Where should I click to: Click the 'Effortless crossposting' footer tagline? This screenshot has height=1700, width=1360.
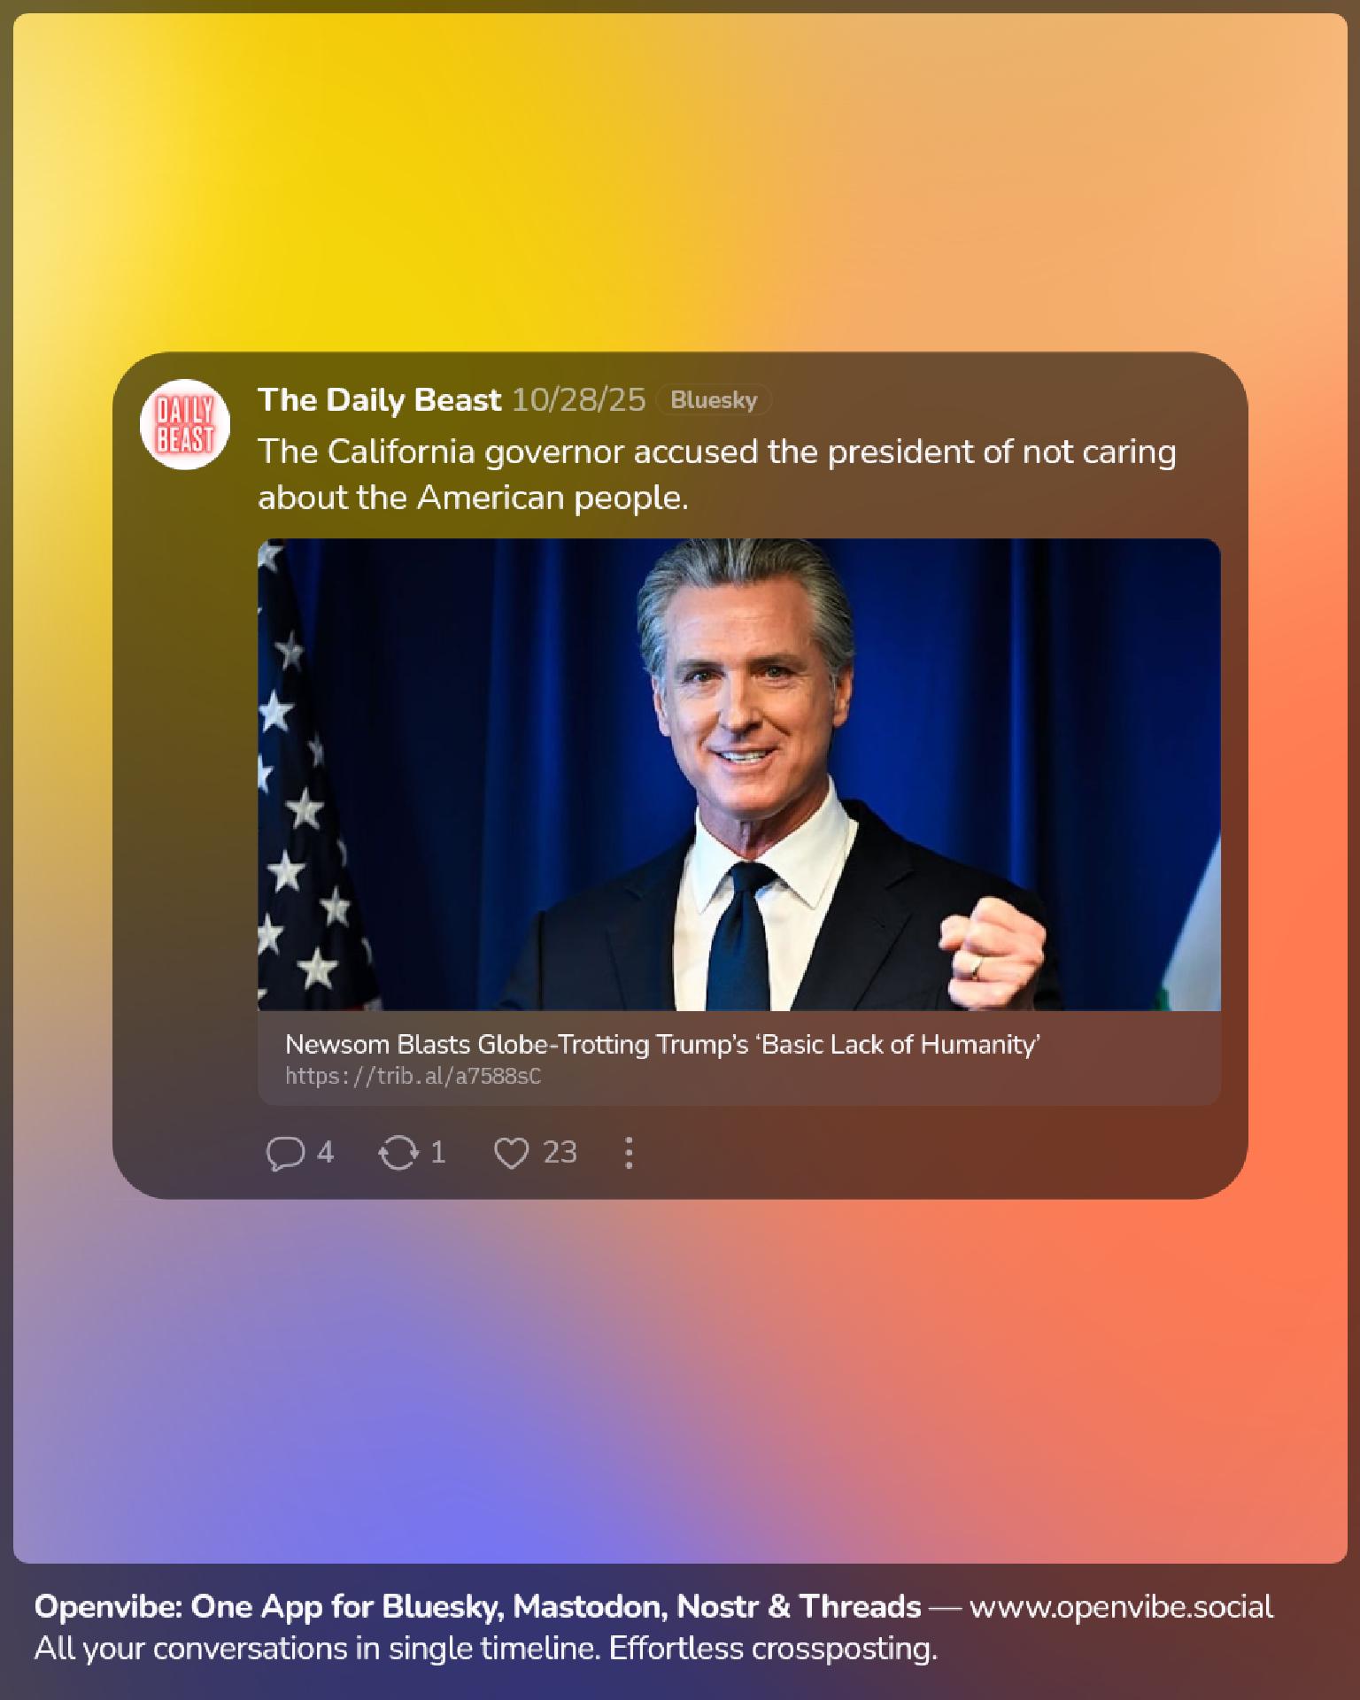click(773, 1650)
